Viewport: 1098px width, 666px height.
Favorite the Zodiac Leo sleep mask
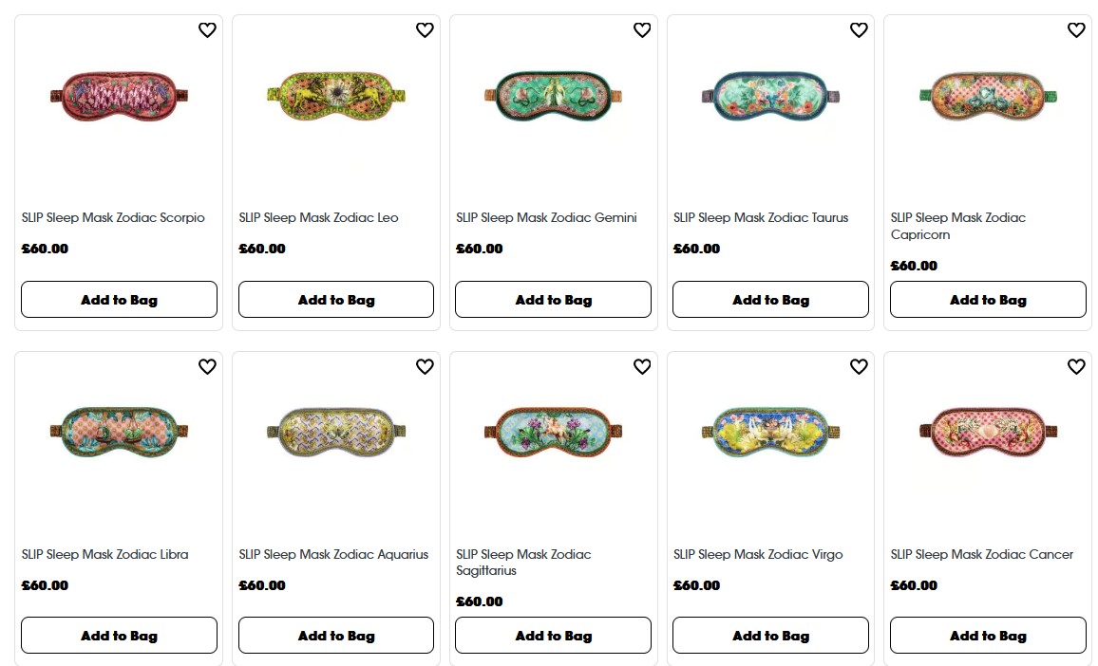pyautogui.click(x=425, y=29)
